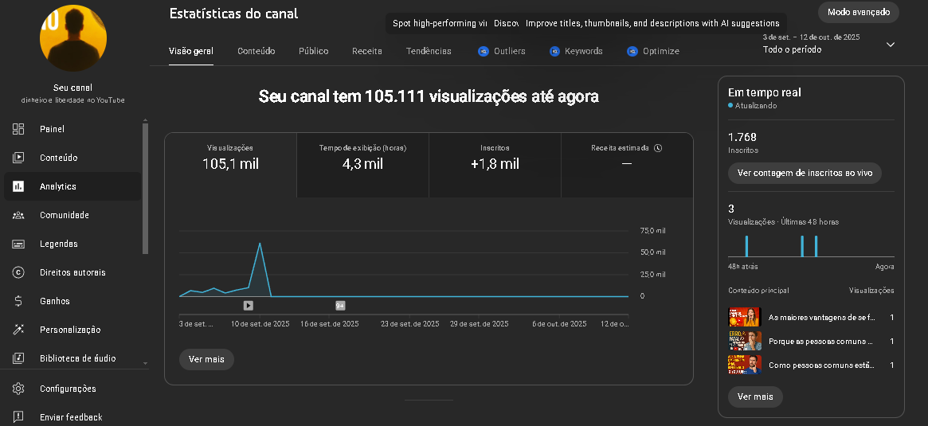Open the Optimize tab
This screenshot has width=928, height=426.
tap(653, 52)
